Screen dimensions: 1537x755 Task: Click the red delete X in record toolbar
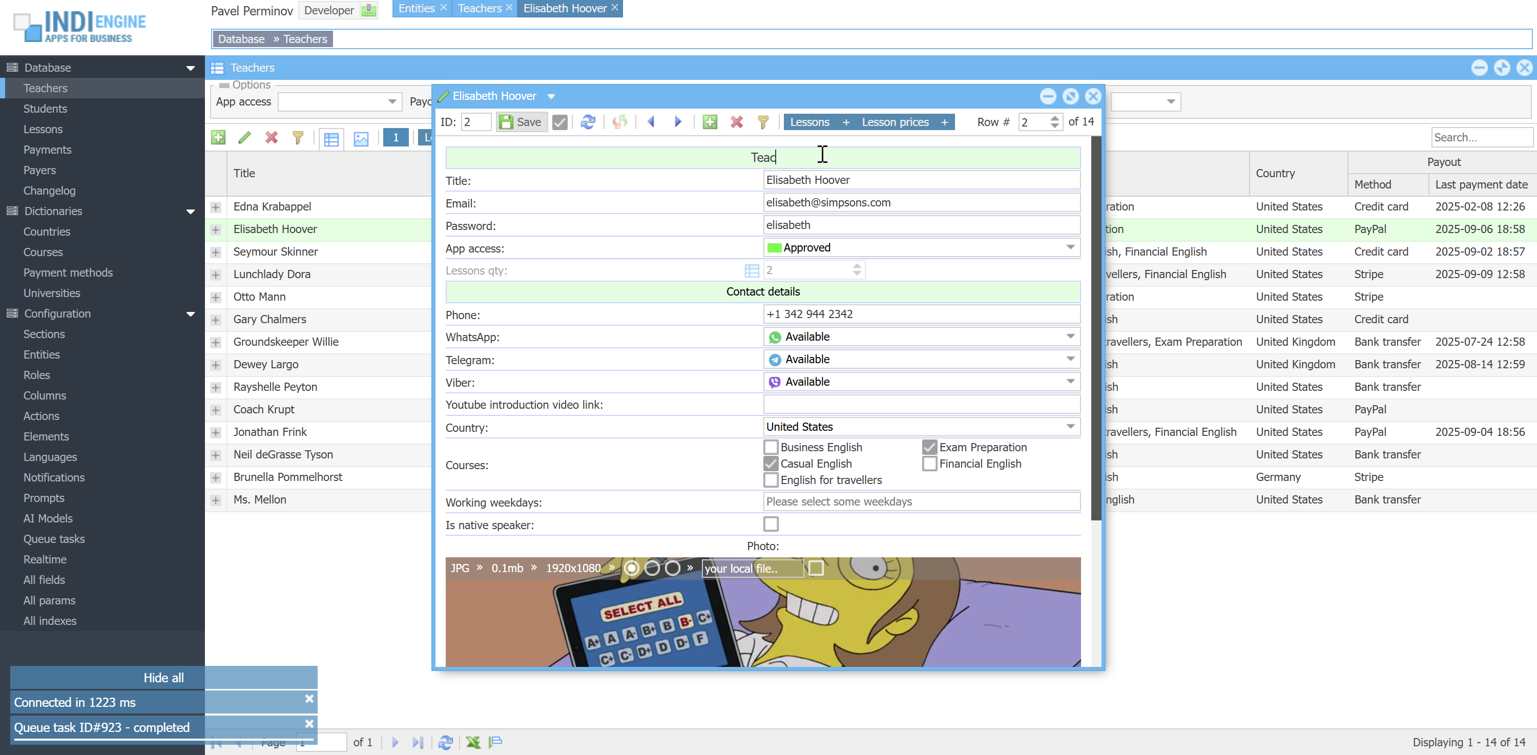(736, 122)
